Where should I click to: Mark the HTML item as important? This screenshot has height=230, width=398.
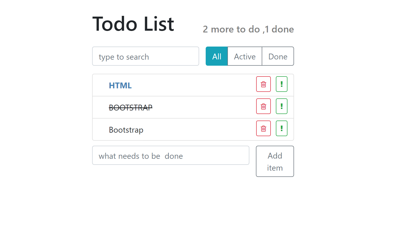point(281,84)
